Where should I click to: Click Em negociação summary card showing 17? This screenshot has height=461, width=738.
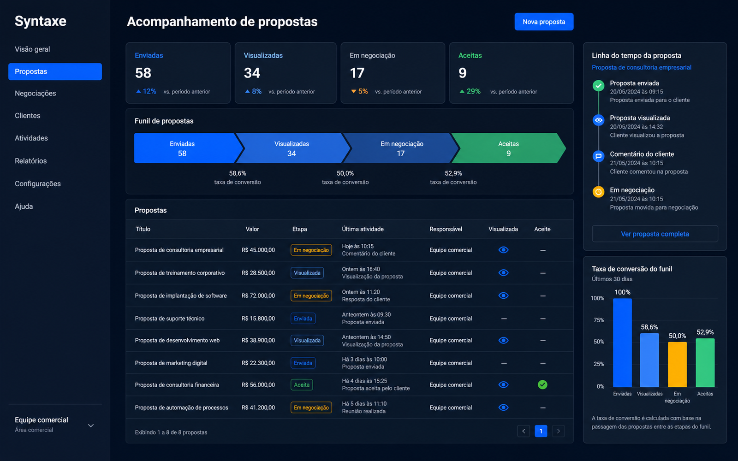[393, 73]
